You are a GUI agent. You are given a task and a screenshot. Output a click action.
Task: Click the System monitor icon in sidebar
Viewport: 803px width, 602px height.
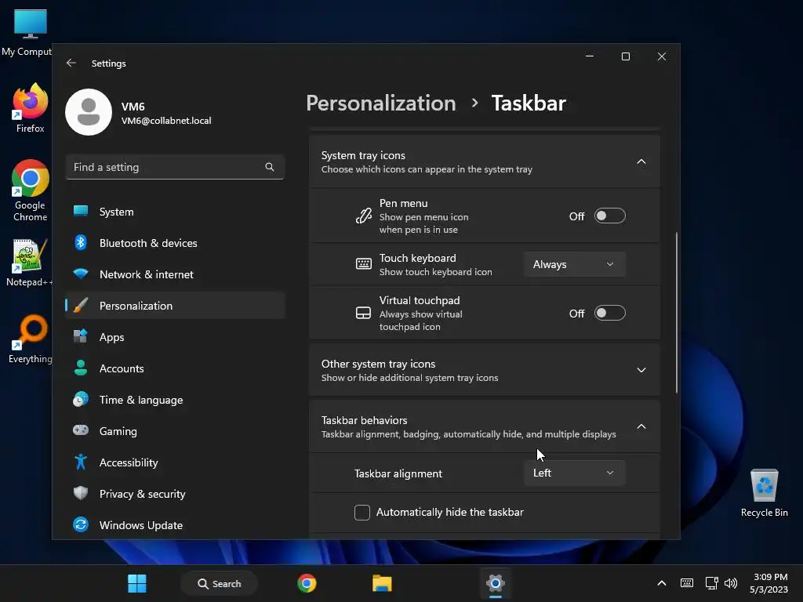81,212
